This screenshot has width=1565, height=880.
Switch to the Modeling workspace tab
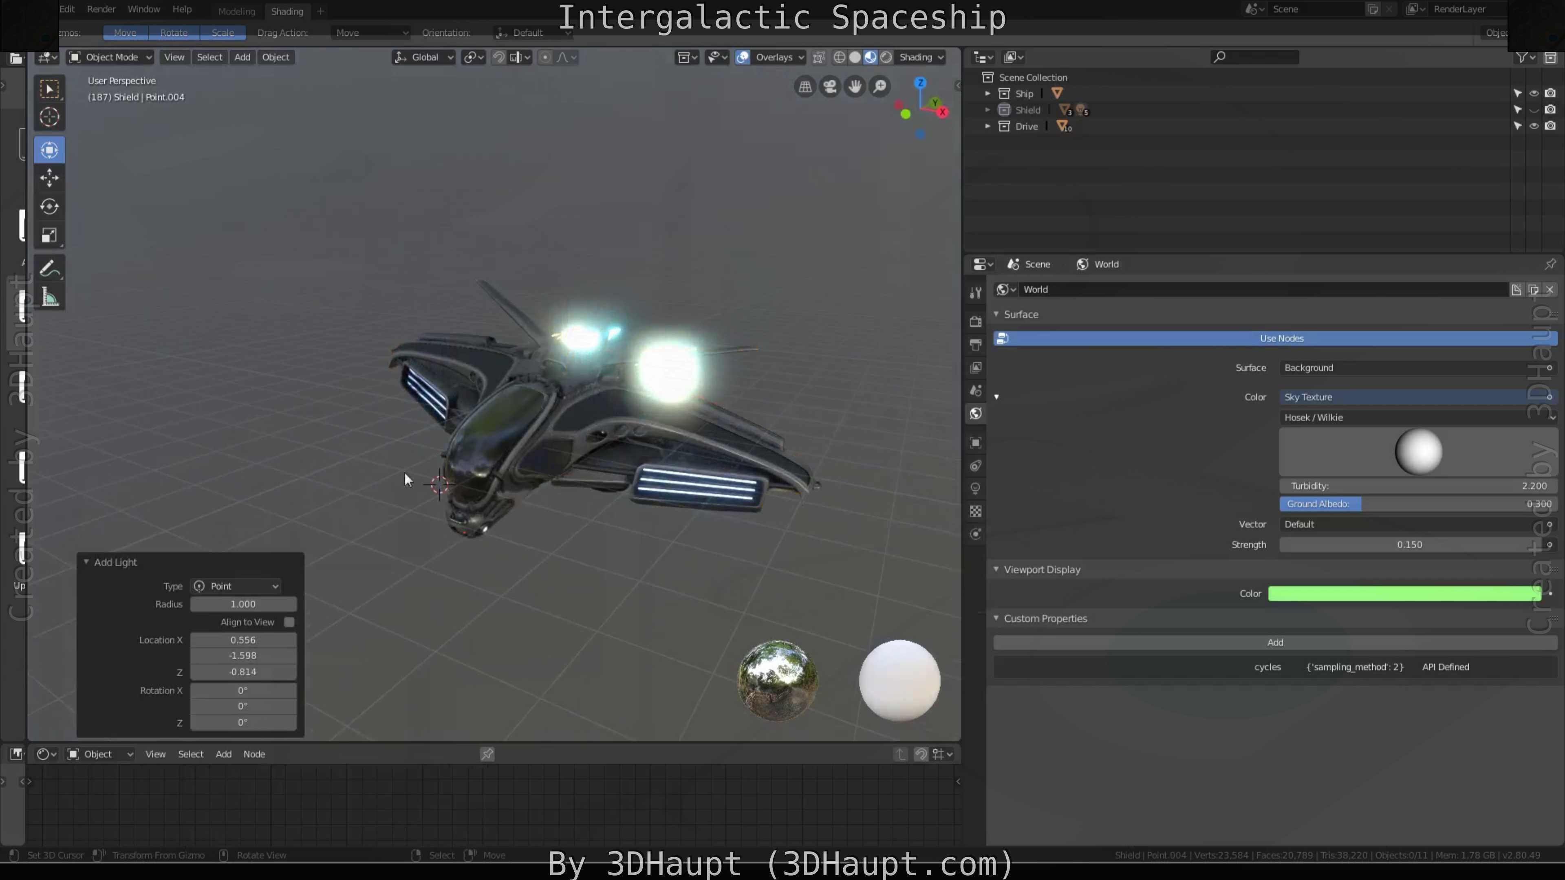pyautogui.click(x=236, y=11)
